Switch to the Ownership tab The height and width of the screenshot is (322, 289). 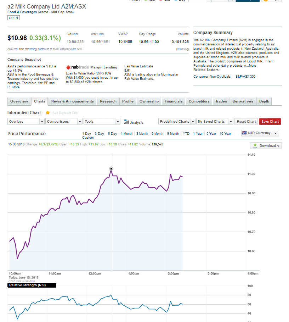[149, 101]
